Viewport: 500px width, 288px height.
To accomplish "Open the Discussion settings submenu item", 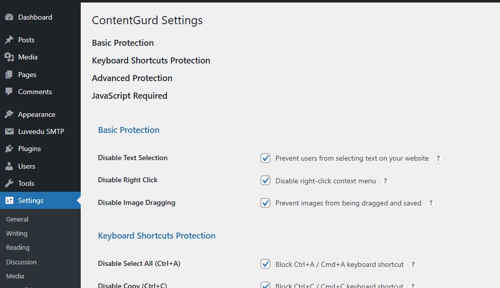I will [x=21, y=262].
